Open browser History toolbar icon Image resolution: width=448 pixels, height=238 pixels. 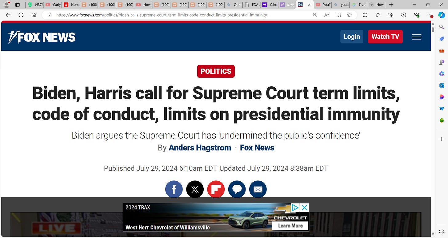(x=404, y=15)
